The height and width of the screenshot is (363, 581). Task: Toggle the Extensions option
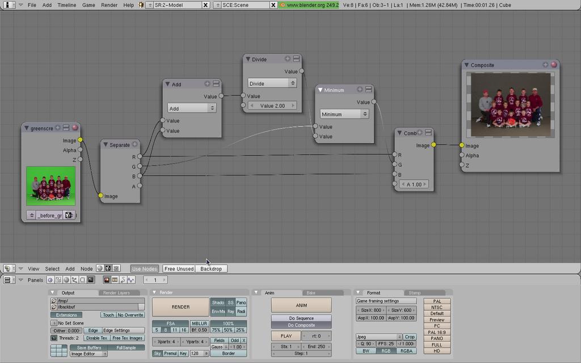tap(66, 315)
